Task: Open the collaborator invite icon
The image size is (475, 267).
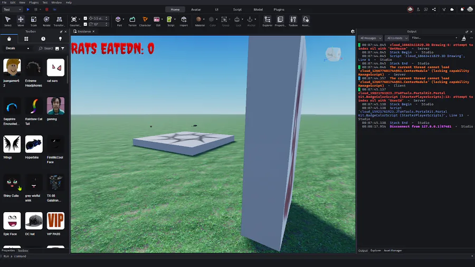Action: pyautogui.click(x=418, y=9)
